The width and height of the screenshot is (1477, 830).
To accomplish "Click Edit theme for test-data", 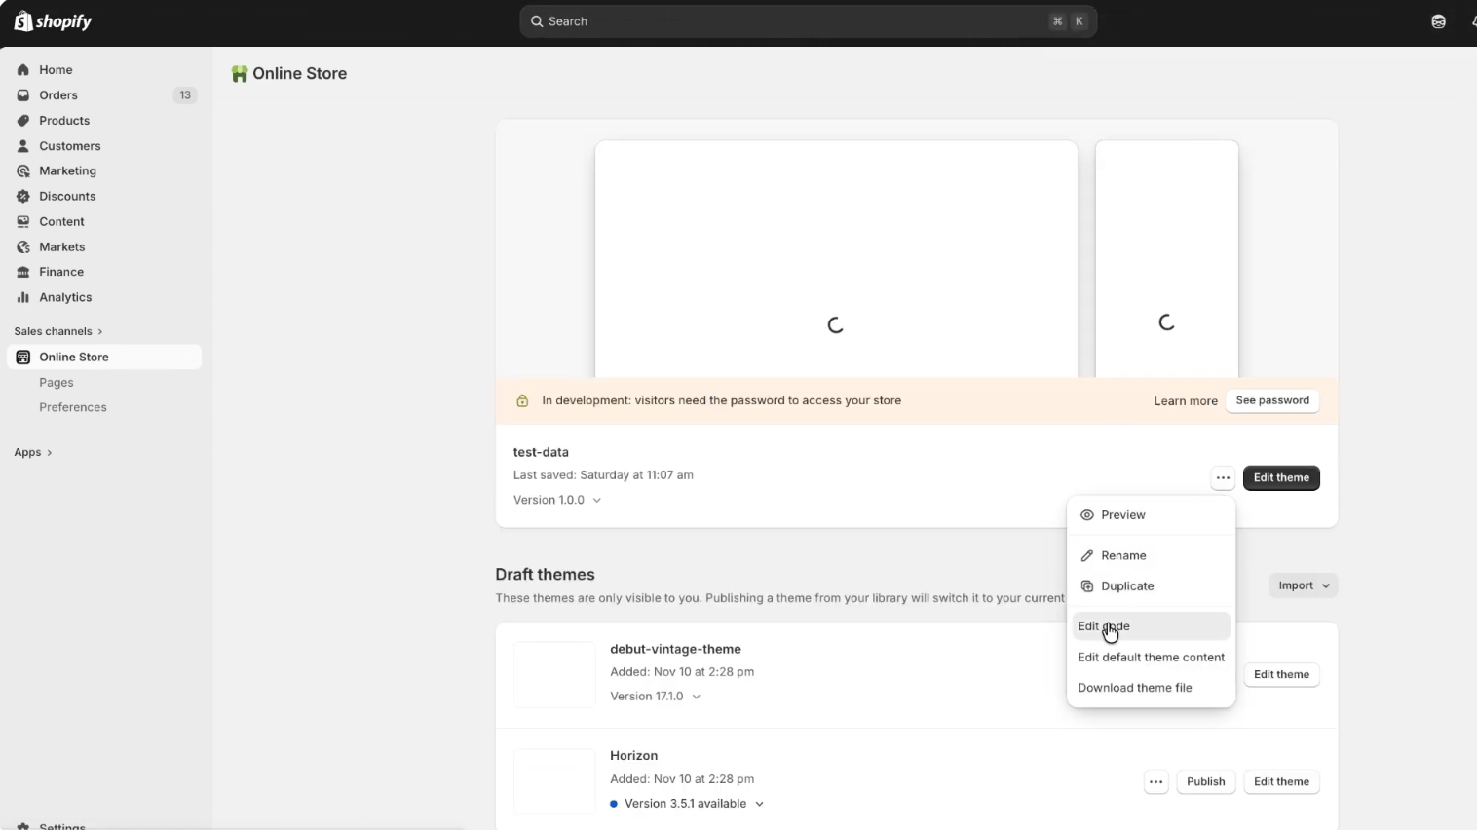I will [1281, 478].
